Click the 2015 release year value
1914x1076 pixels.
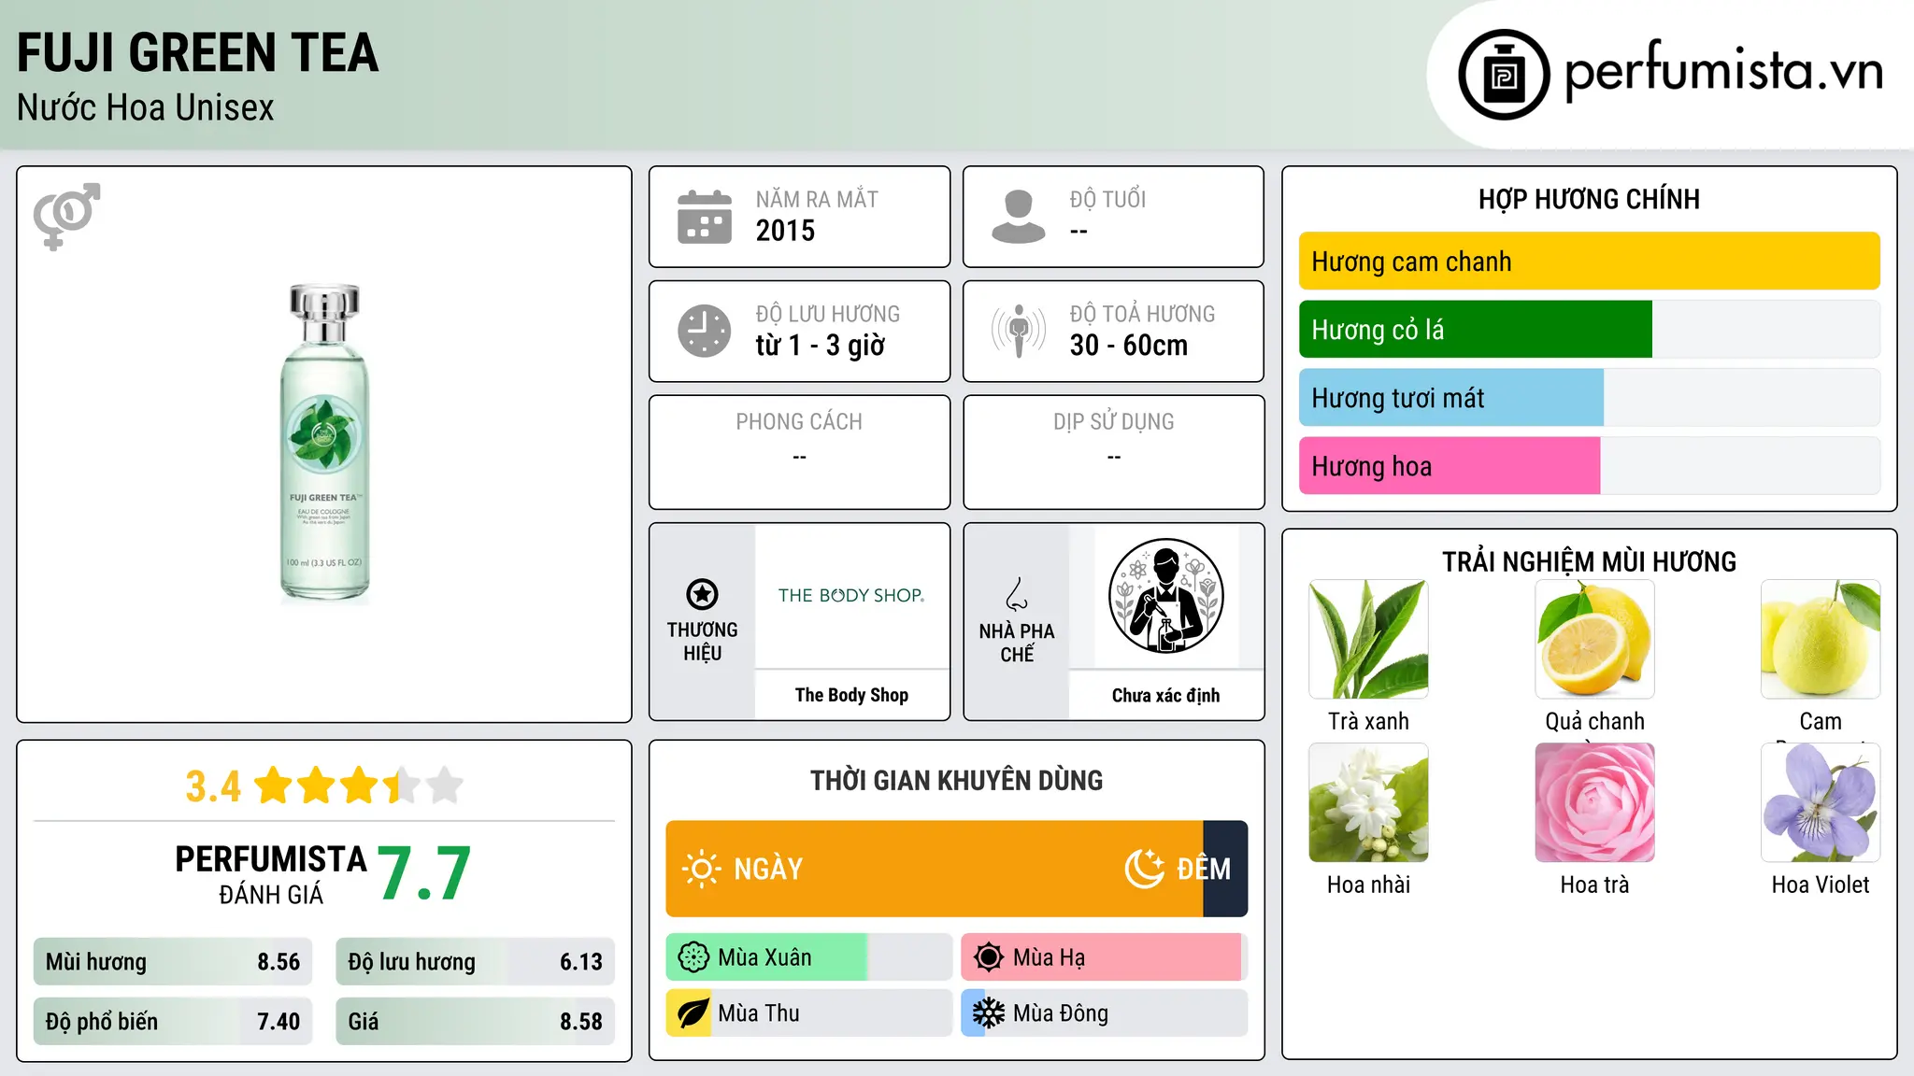785,231
